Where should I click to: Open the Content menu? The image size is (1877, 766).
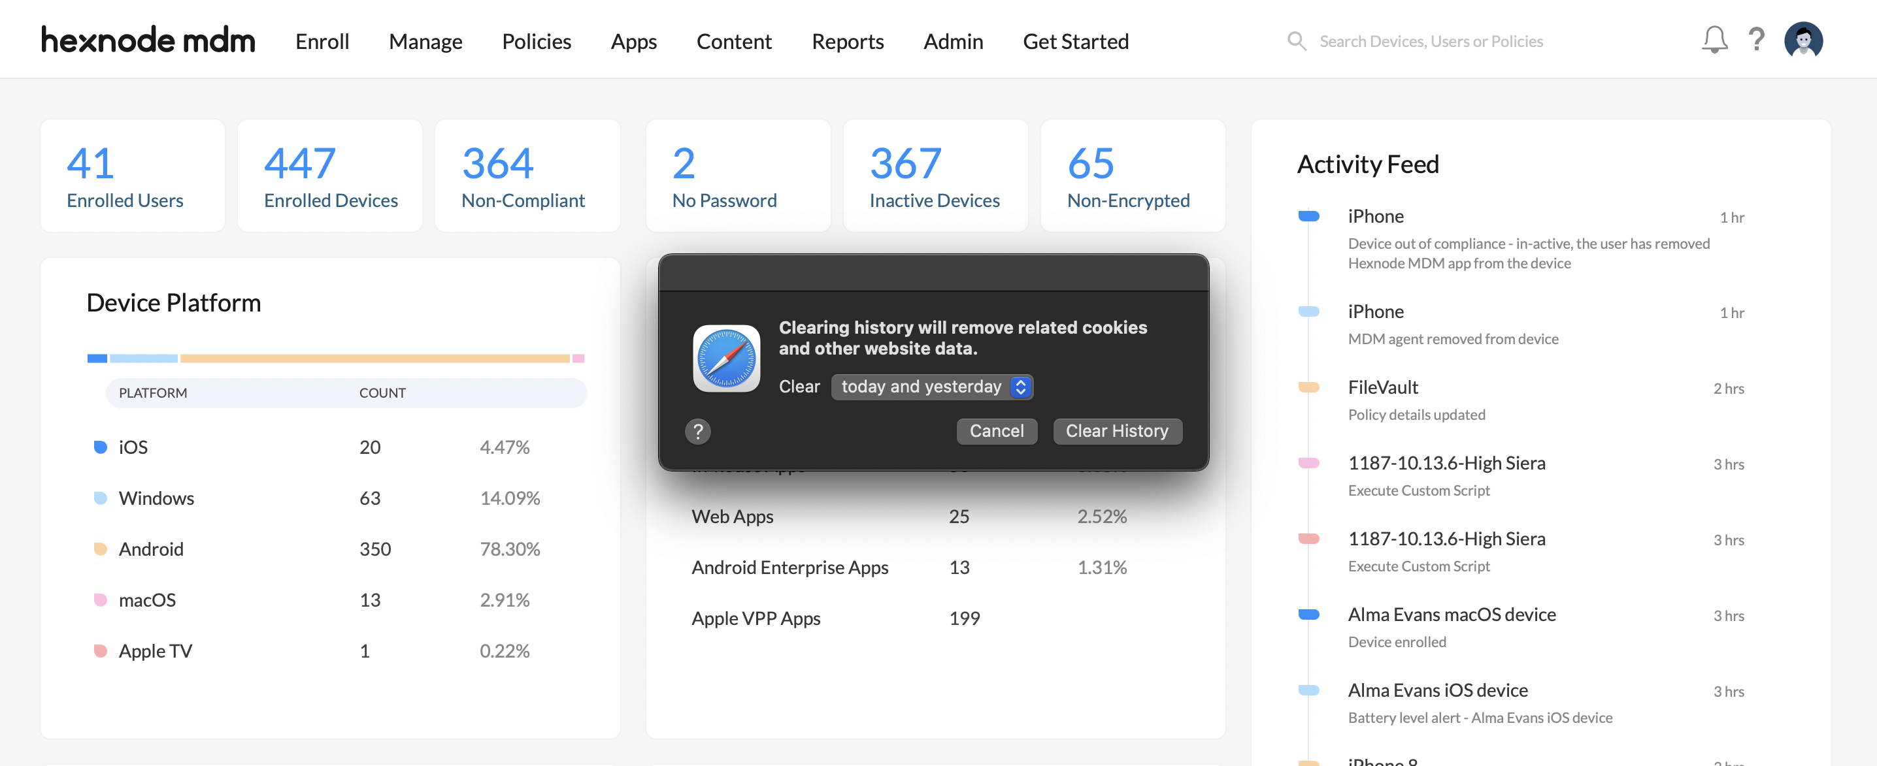[x=734, y=42]
